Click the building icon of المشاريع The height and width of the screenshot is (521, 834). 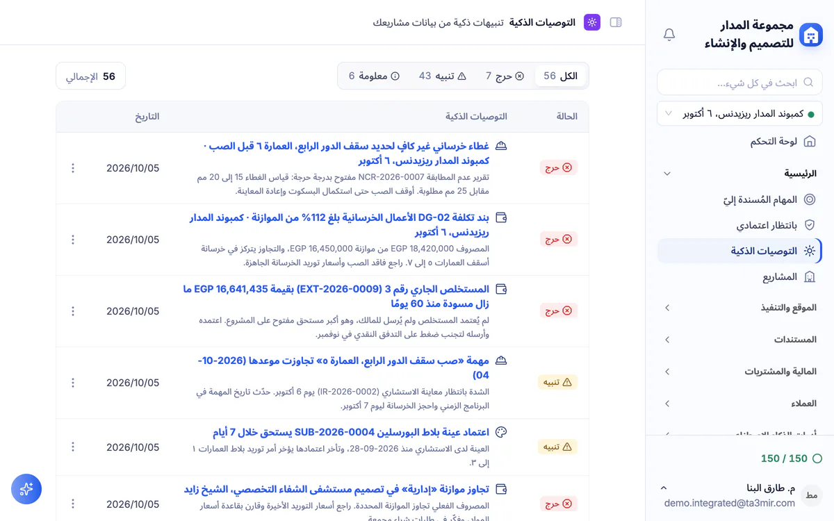tap(809, 276)
